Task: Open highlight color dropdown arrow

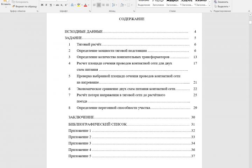Action: 82,5
